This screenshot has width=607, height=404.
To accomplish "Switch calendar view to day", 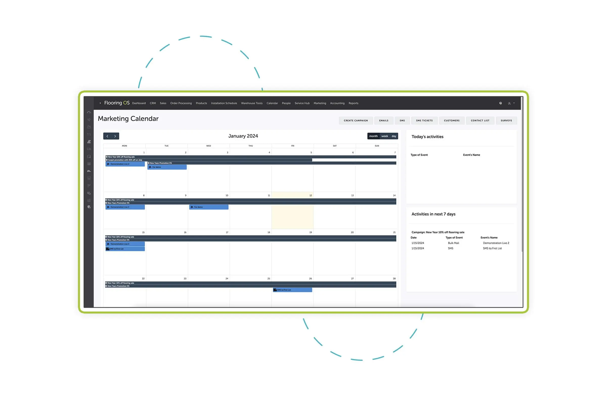I will pos(394,136).
